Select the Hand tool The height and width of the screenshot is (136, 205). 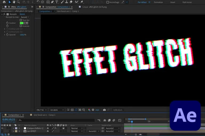coord(14,2)
